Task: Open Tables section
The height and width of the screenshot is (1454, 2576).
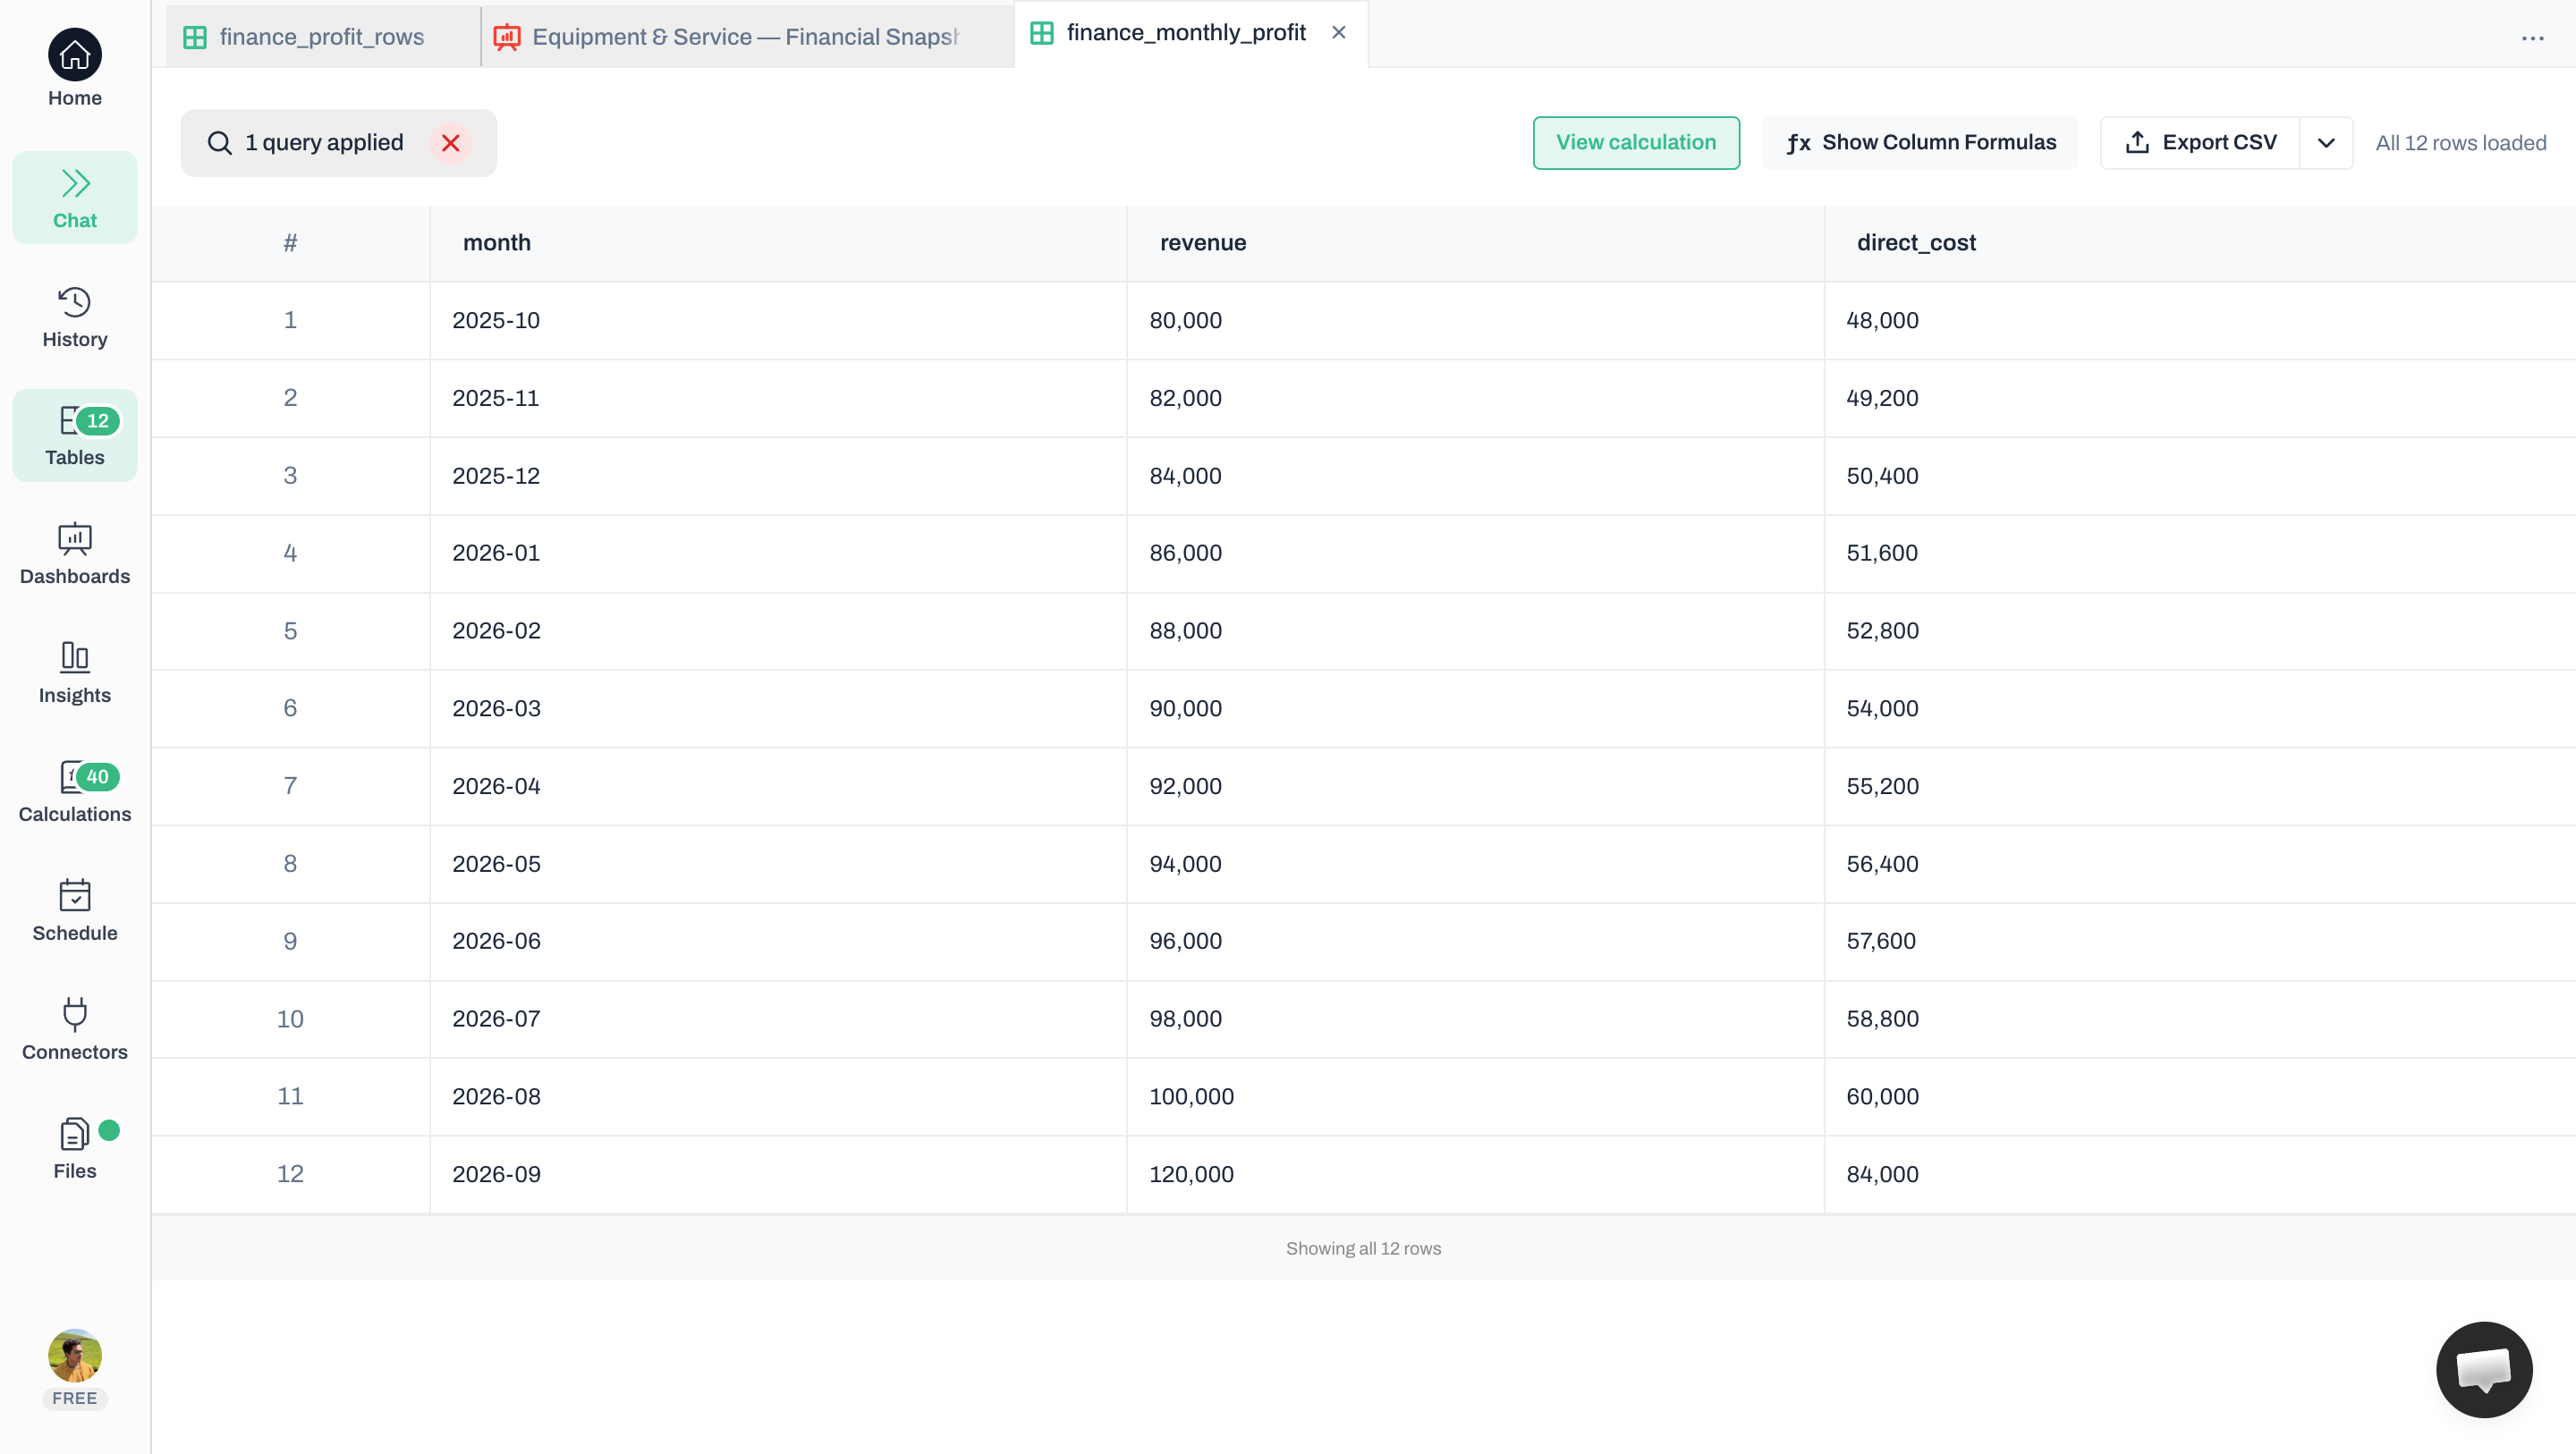Action: (75, 436)
